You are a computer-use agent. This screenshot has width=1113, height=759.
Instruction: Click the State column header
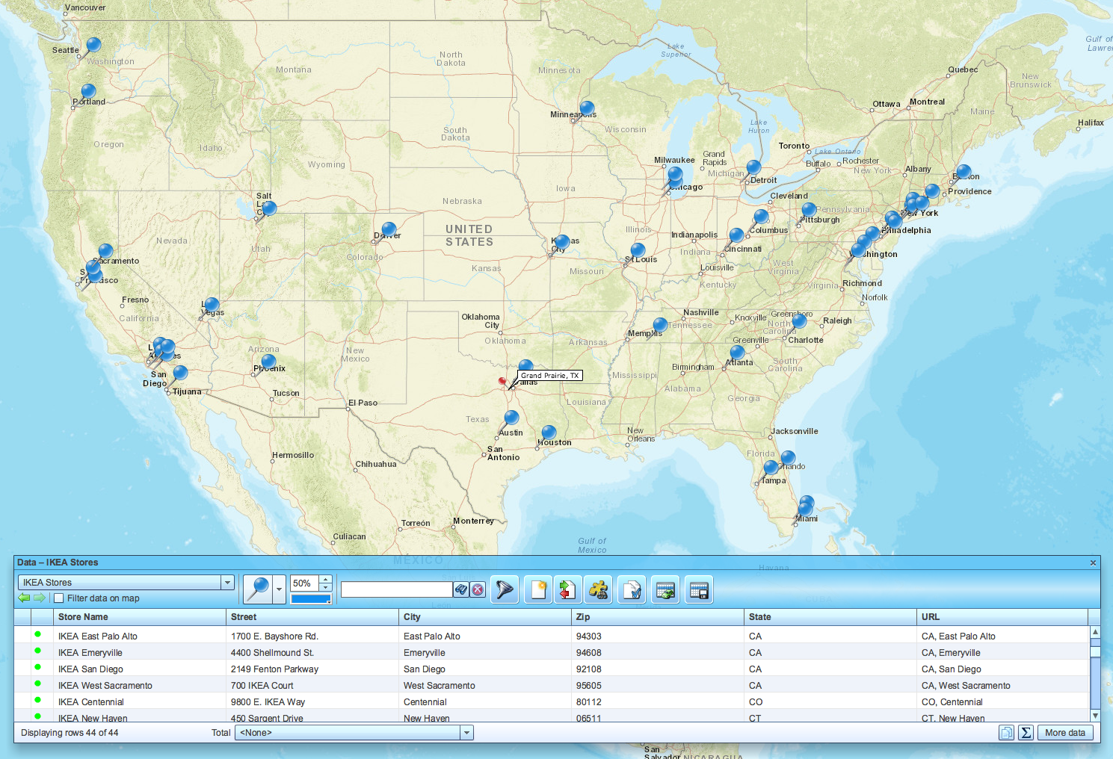(759, 617)
